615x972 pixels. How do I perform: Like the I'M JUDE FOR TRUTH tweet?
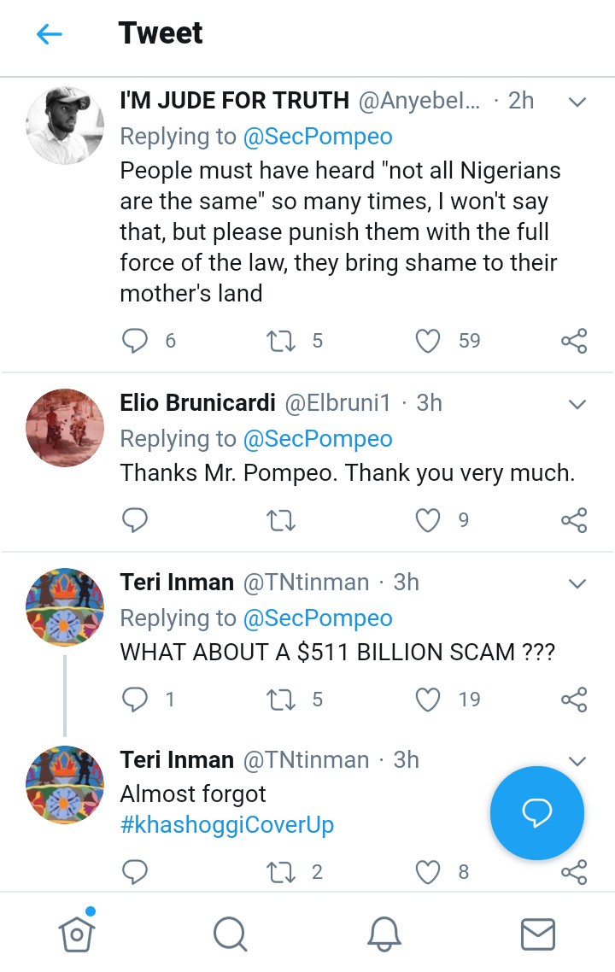[427, 341]
